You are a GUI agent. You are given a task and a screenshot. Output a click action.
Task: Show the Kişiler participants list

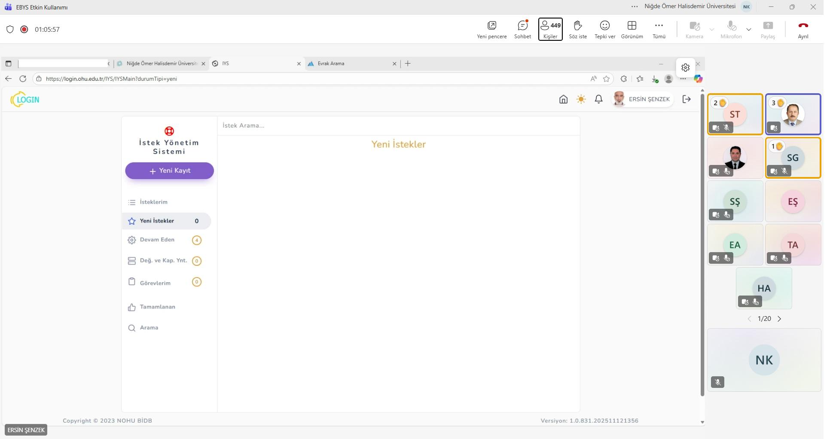[x=550, y=29]
